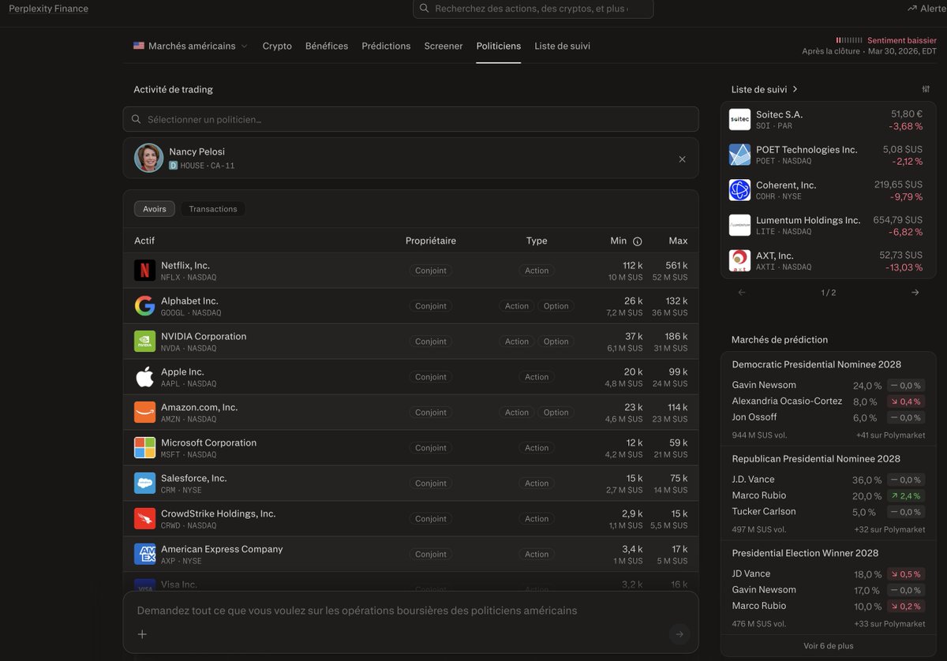Click Nancy Pelosi's profile photo
The width and height of the screenshot is (947, 661).
click(x=148, y=158)
